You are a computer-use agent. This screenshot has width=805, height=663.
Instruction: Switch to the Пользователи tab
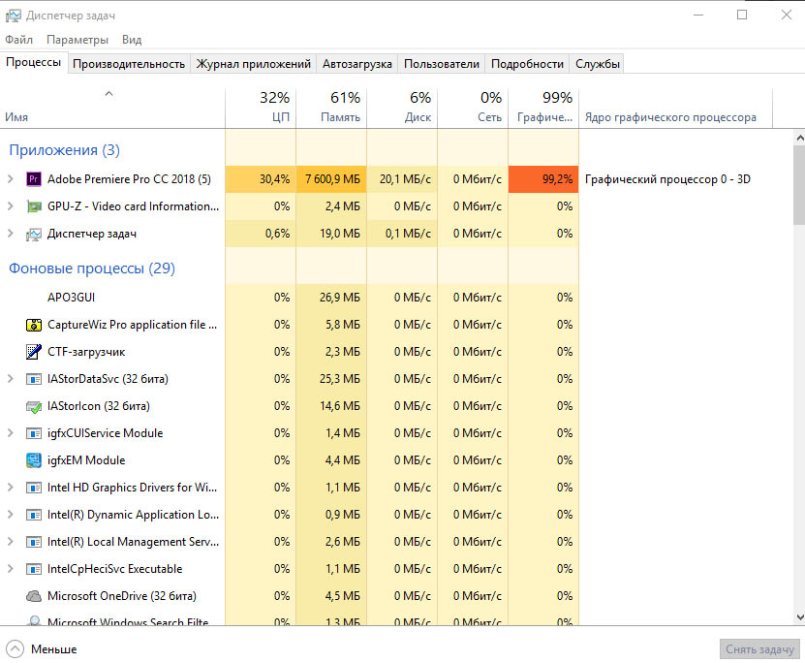click(x=442, y=64)
